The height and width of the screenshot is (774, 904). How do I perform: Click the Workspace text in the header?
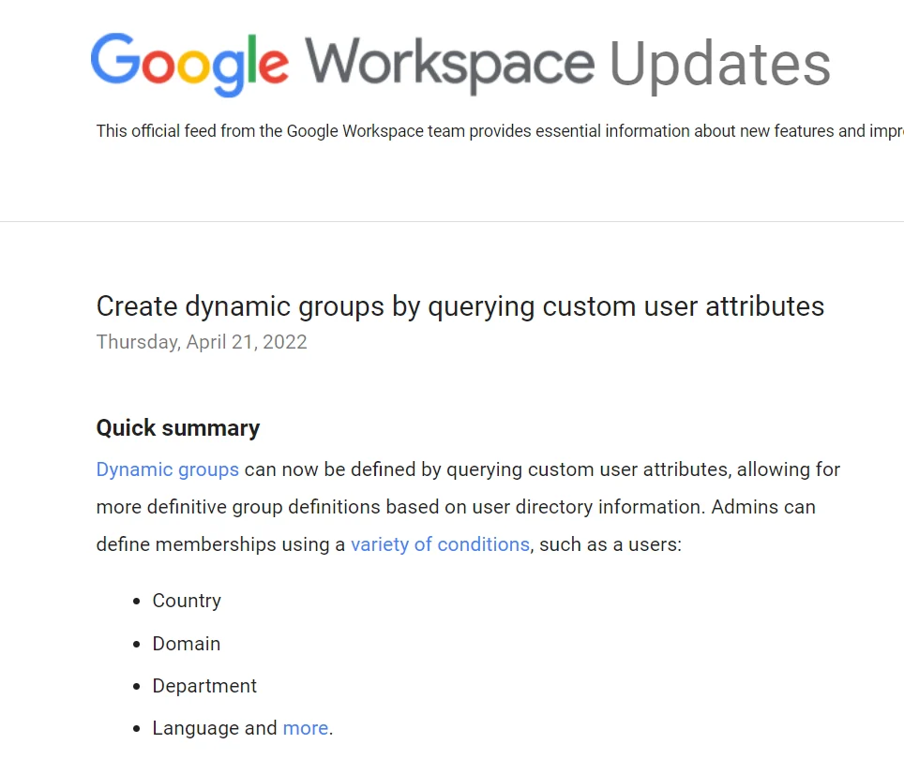click(x=452, y=61)
